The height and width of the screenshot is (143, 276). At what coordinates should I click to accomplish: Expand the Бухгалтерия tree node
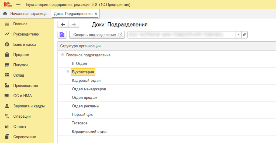pos(68,72)
